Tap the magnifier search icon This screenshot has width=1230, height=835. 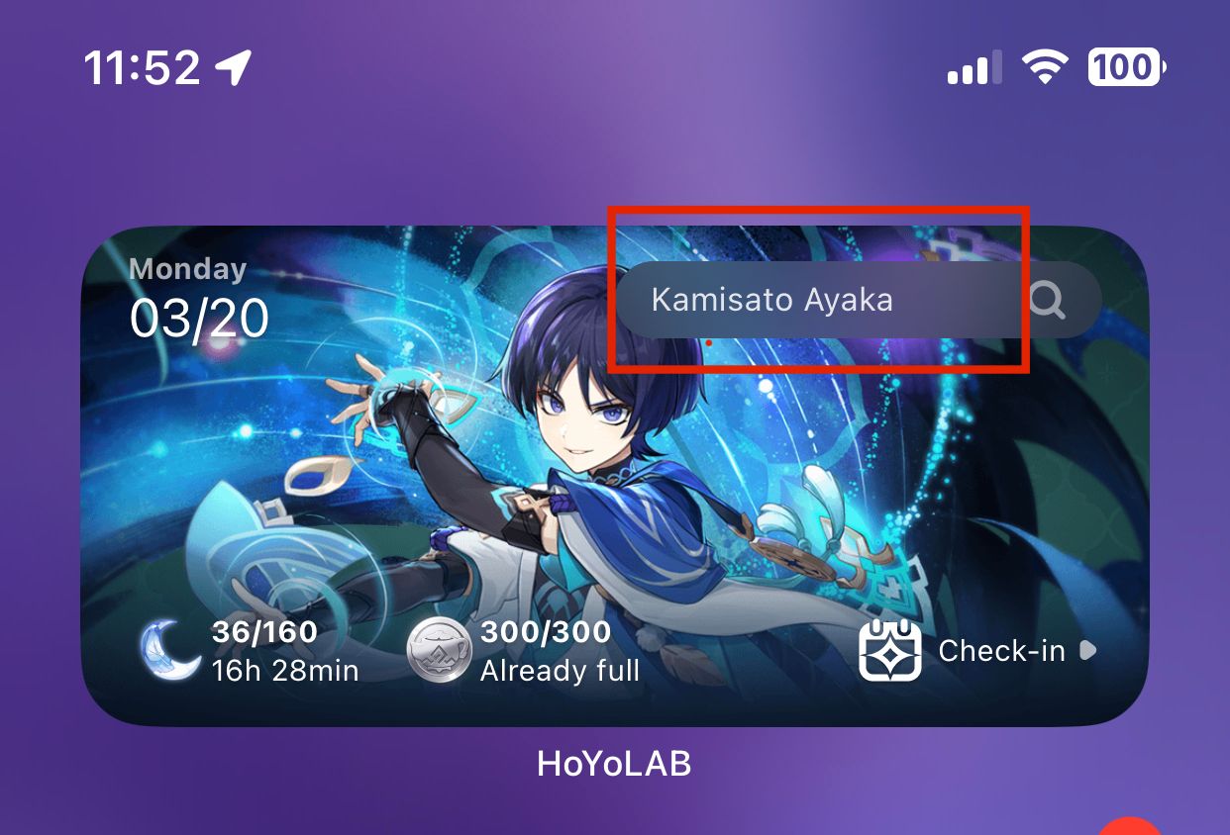point(1047,299)
